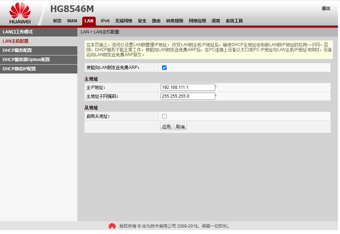Viewport: 340px width, 234px height.
Task: Switch to the IPv6 tab
Action: point(105,21)
